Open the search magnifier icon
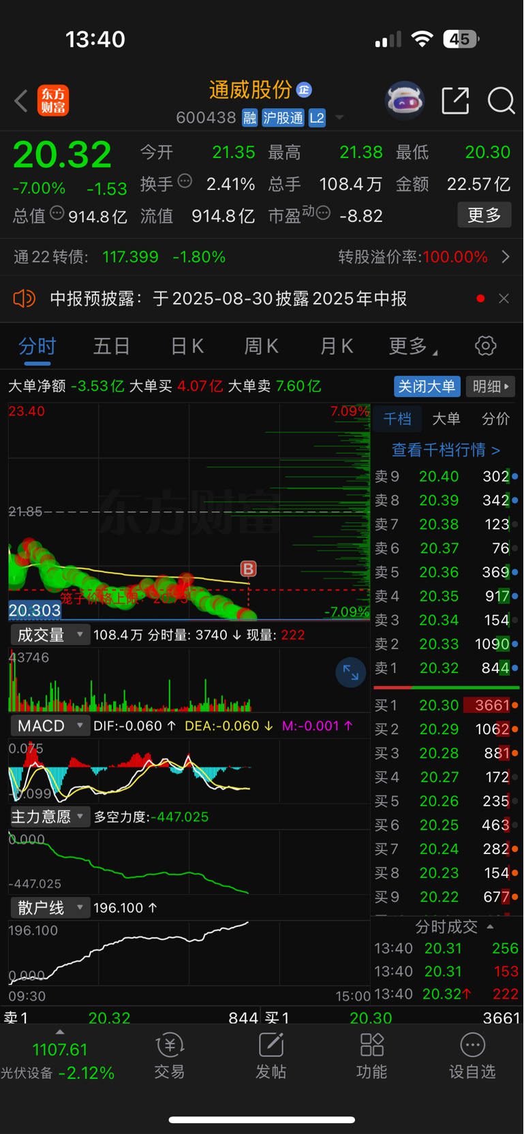 pyautogui.click(x=501, y=101)
